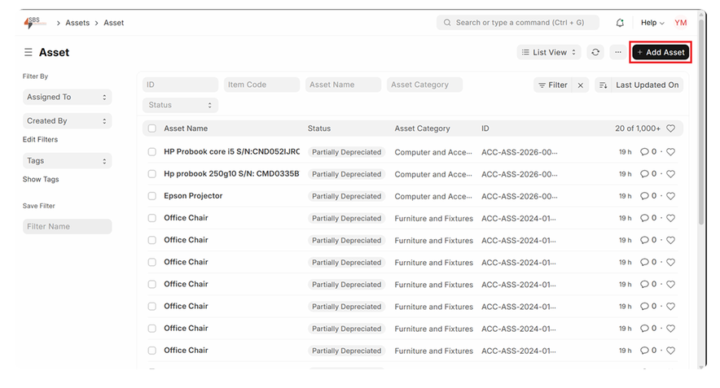
Task: Toggle the sidebar hamburger icon
Action: tap(29, 52)
